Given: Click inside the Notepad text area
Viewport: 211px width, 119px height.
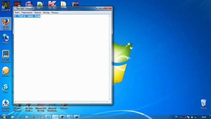Looking at the screenshot, I should (62, 58).
